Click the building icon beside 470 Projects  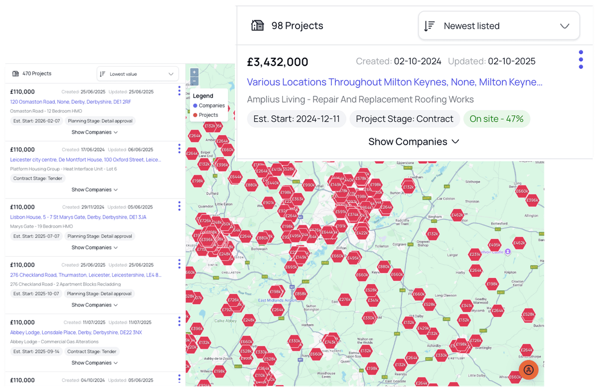coord(15,74)
